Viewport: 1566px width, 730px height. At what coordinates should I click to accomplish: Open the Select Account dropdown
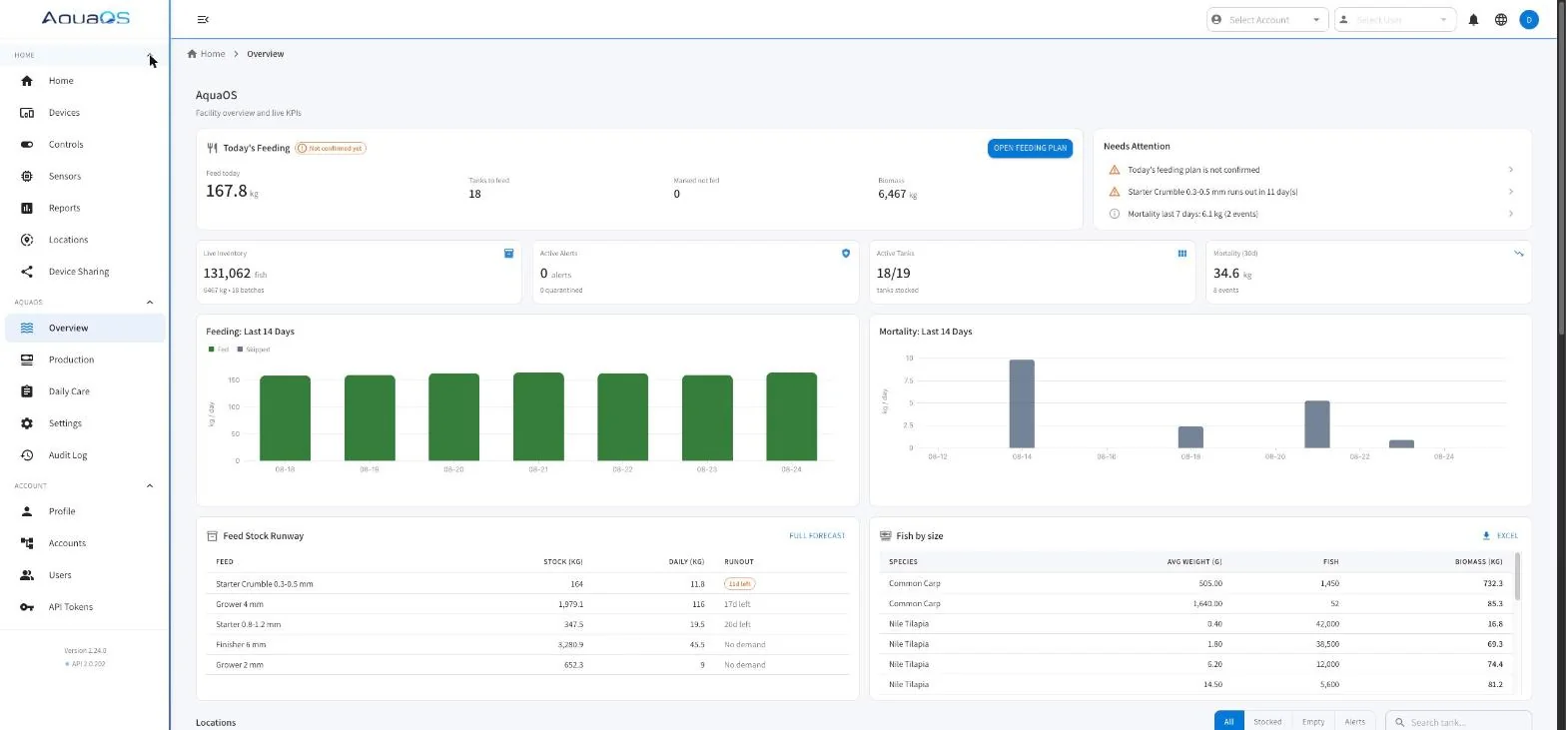[x=1267, y=20]
